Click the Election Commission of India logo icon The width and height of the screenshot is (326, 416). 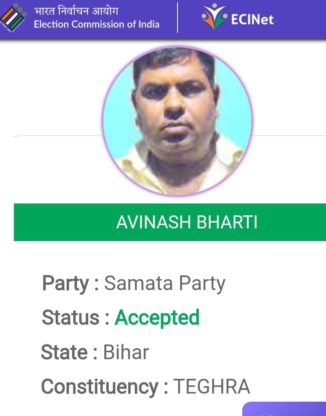(13, 18)
